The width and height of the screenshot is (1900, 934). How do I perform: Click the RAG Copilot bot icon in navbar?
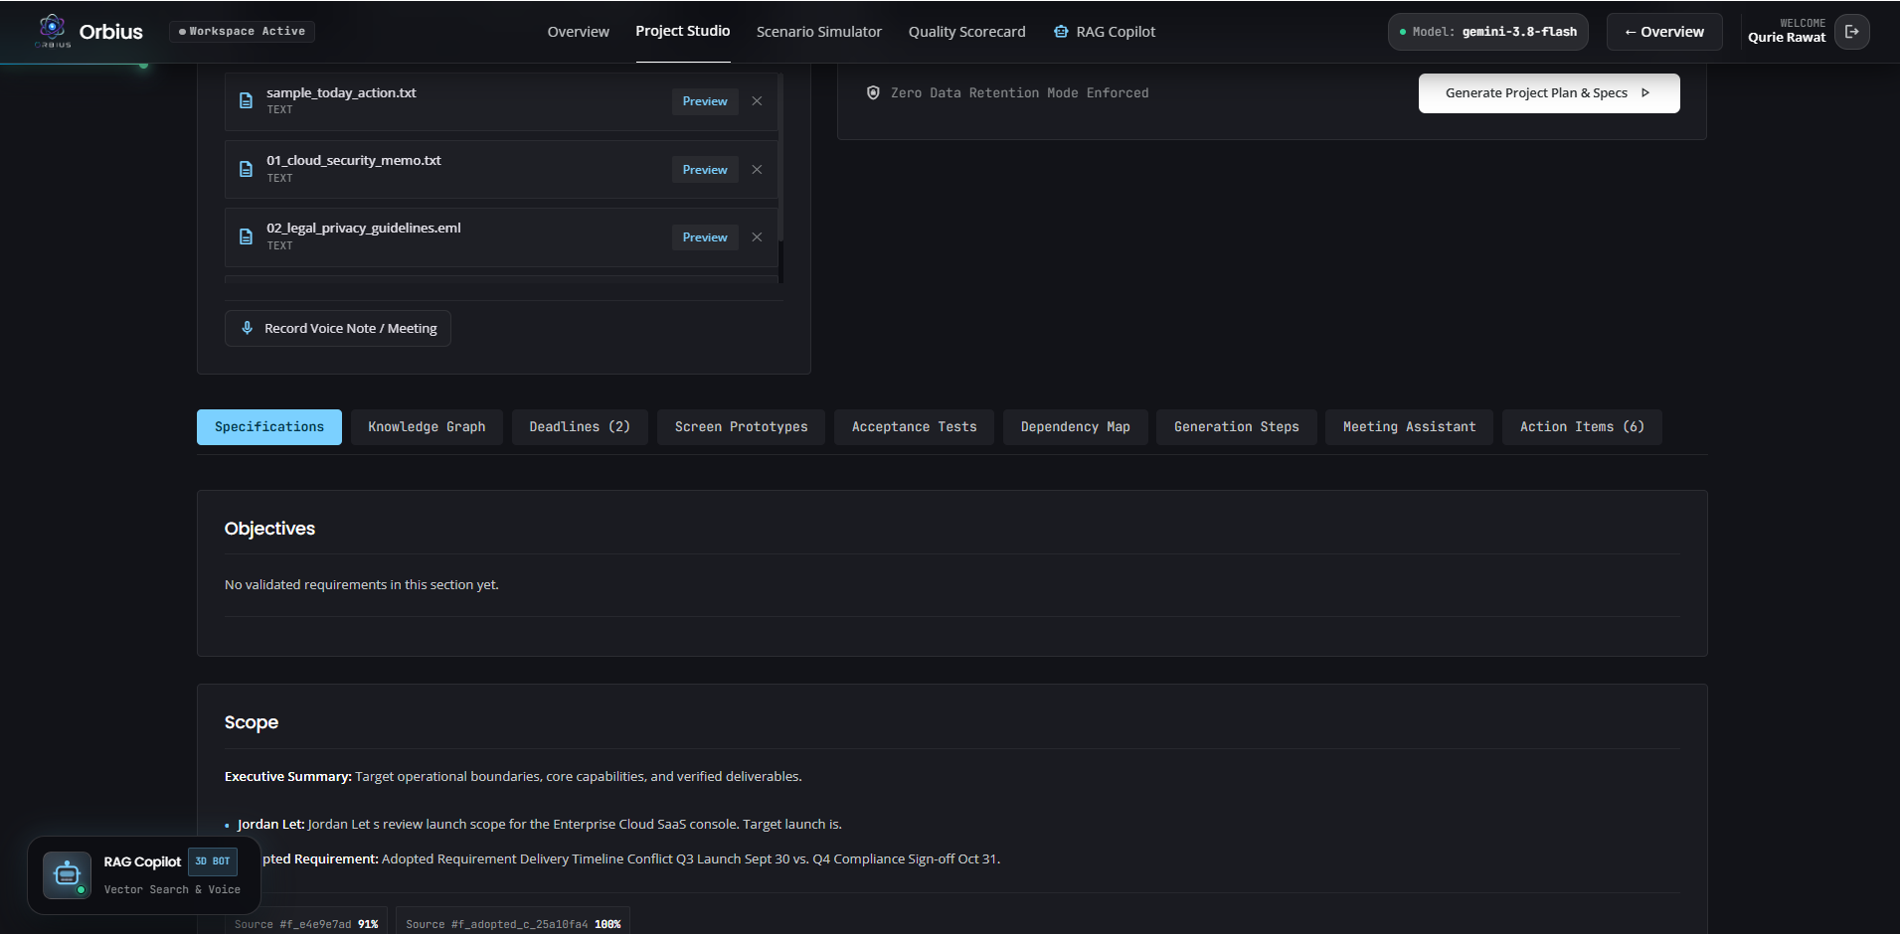click(1061, 32)
